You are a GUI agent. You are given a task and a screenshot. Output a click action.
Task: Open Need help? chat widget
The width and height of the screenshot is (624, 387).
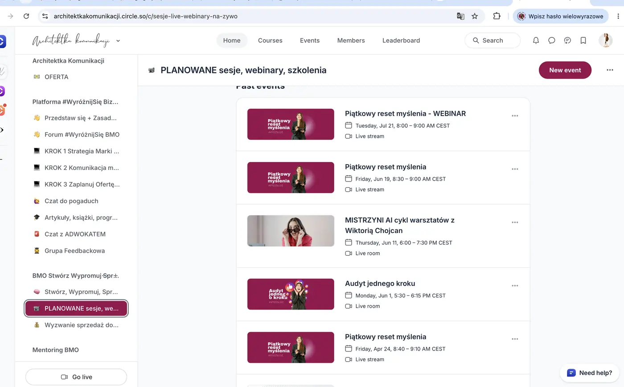[590, 373]
